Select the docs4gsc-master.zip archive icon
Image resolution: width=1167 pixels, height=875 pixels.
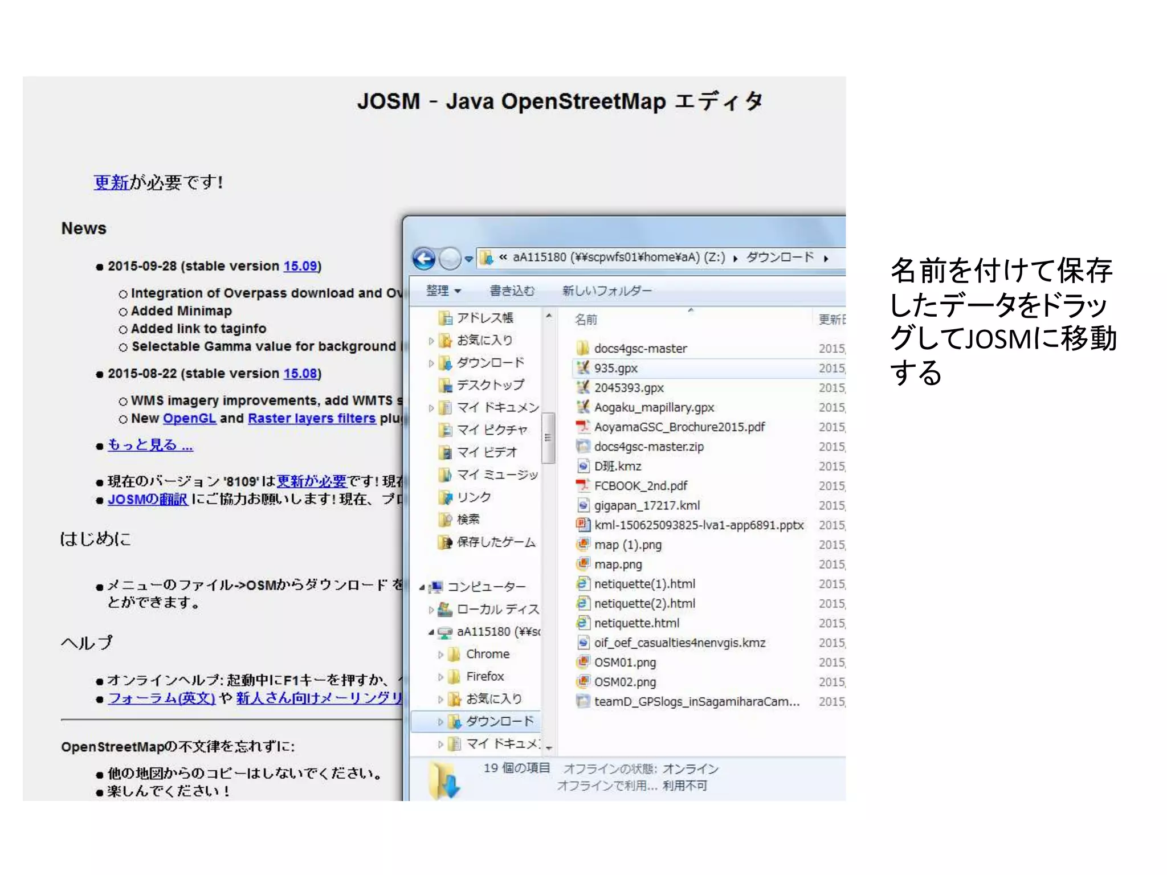pyautogui.click(x=582, y=446)
